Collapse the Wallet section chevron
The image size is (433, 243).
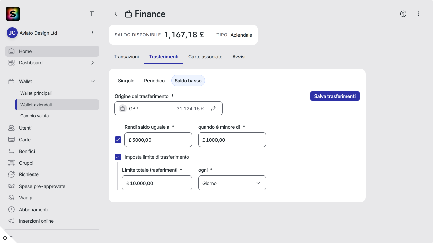click(x=93, y=81)
